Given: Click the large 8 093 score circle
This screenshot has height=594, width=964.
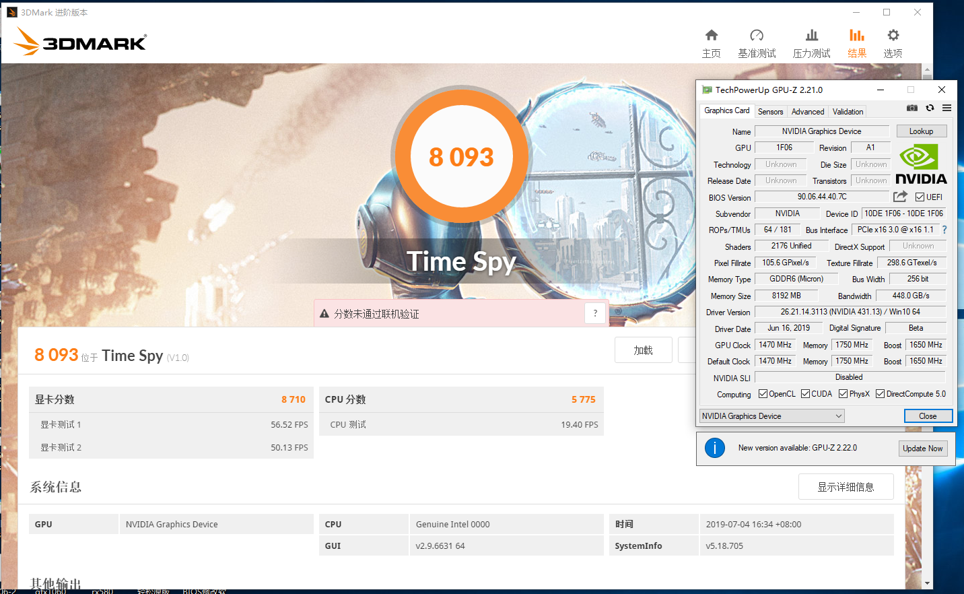Looking at the screenshot, I should point(462,156).
